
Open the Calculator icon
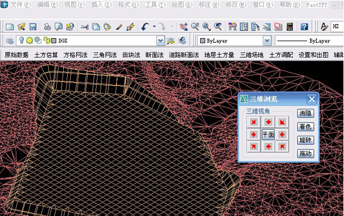tap(290, 27)
